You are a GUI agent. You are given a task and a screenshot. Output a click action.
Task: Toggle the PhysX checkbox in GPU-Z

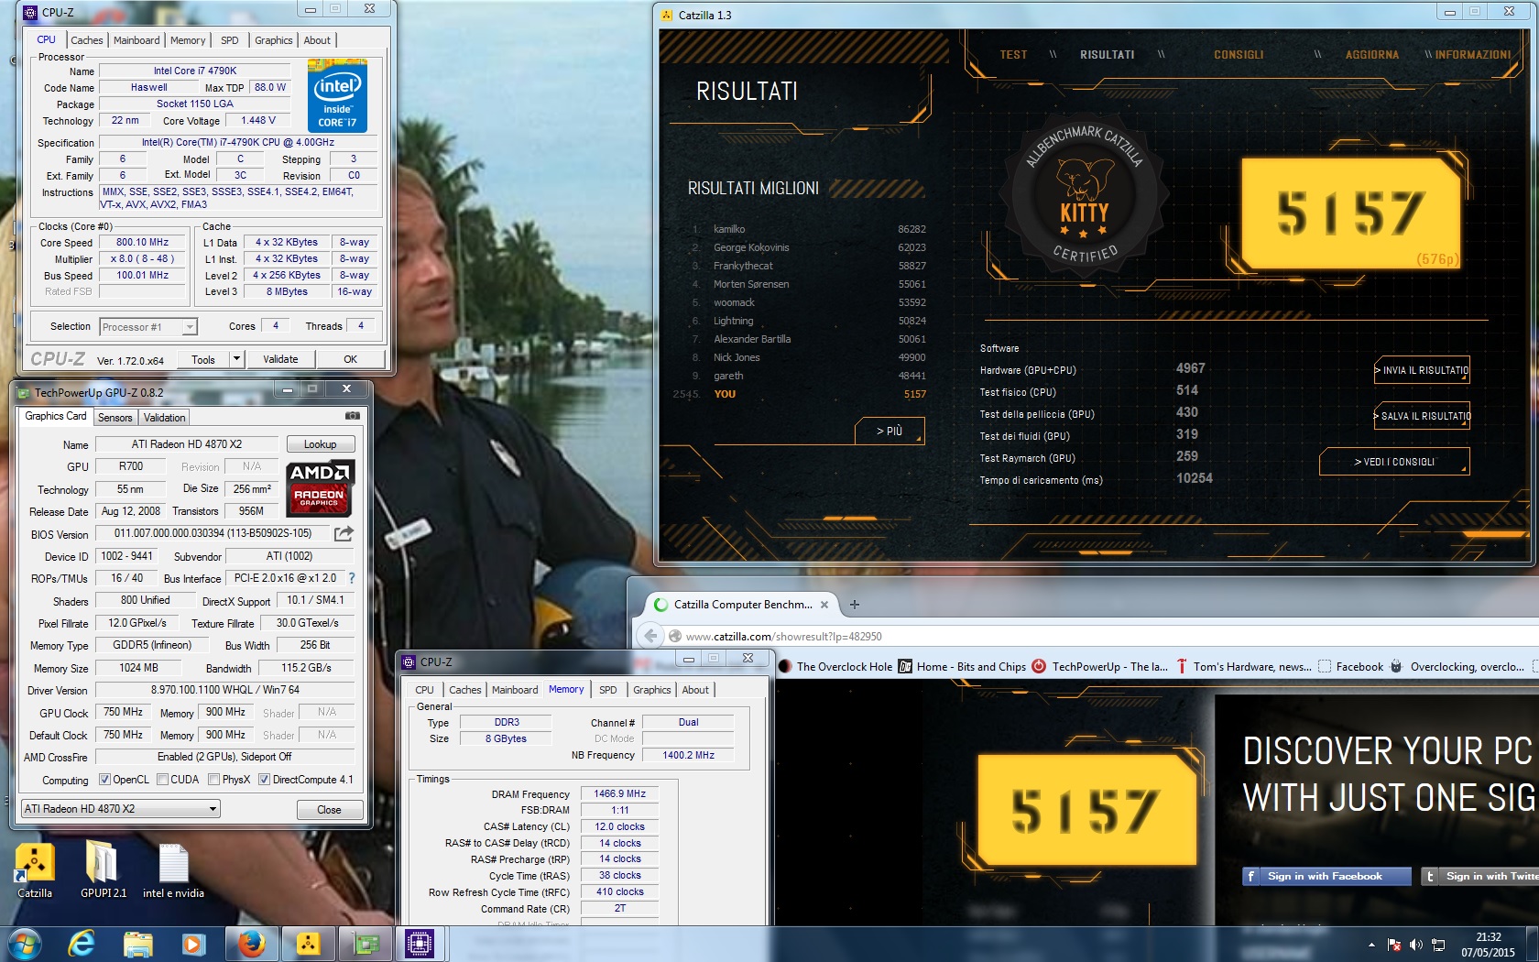tap(213, 780)
